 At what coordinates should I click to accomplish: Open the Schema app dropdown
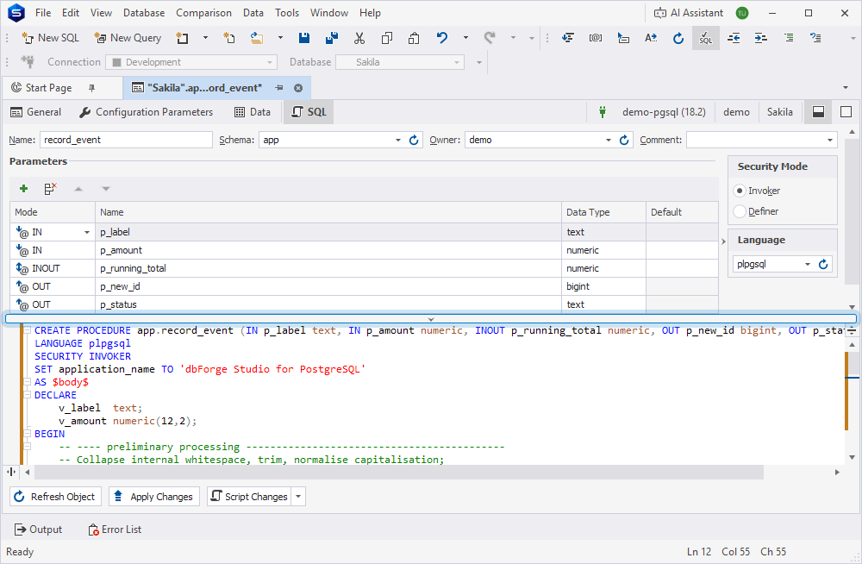tap(398, 140)
